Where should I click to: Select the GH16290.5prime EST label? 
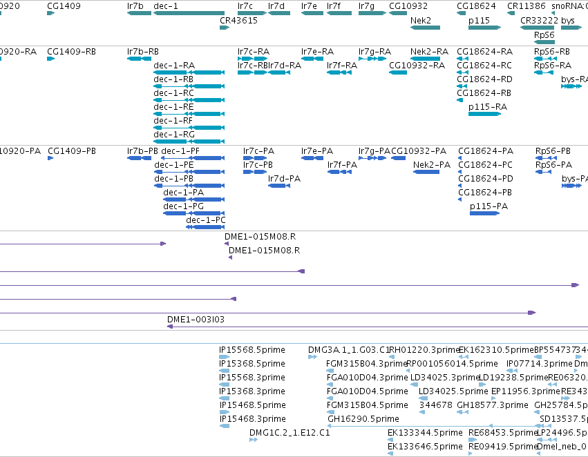pyautogui.click(x=363, y=419)
